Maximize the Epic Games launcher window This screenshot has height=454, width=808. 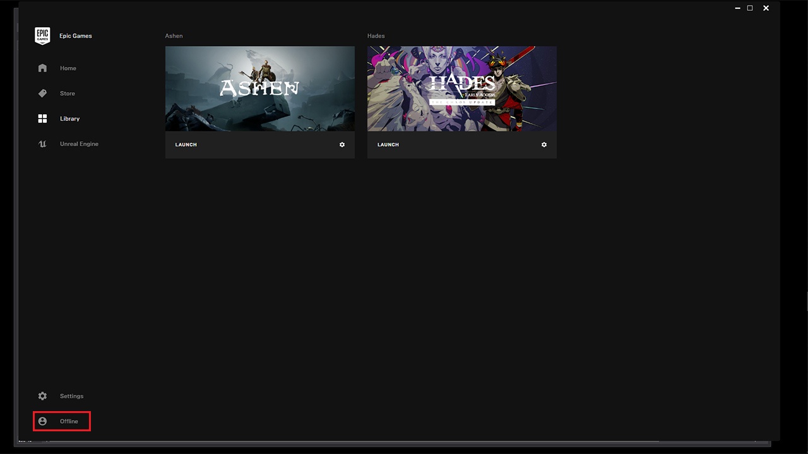(x=750, y=8)
